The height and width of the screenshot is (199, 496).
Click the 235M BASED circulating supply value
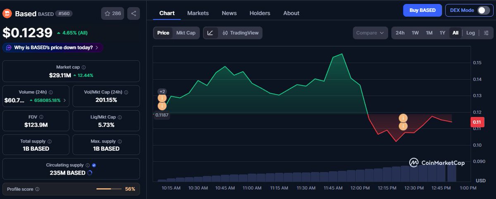click(67, 173)
